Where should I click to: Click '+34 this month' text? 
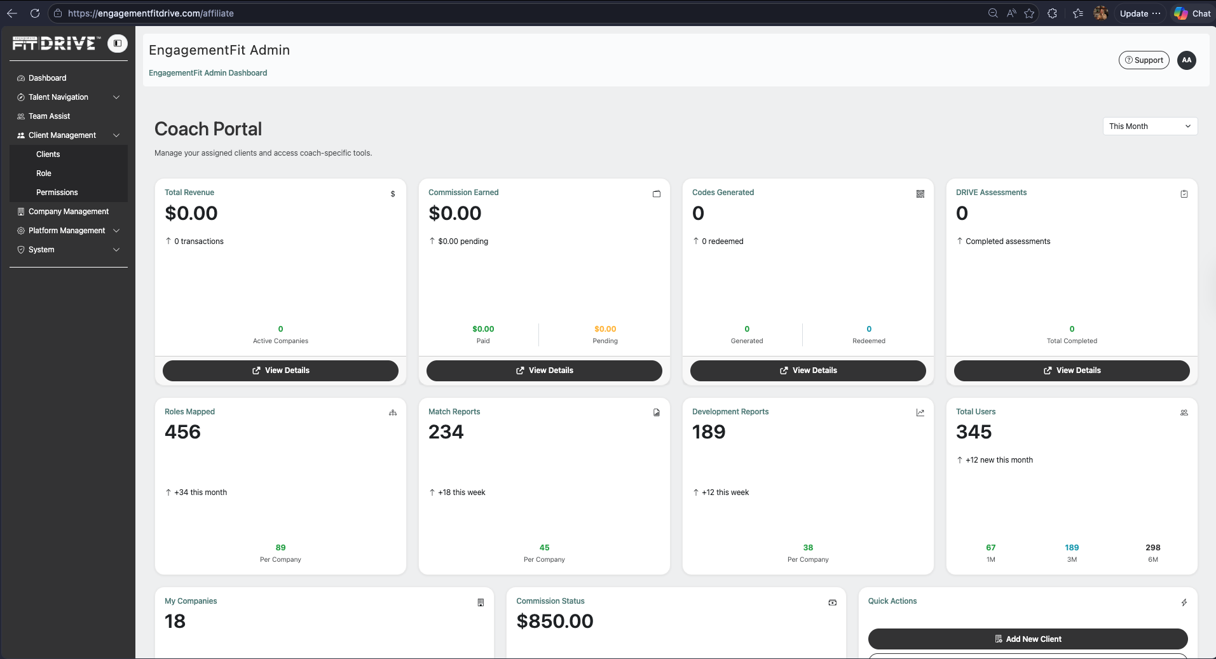click(201, 493)
